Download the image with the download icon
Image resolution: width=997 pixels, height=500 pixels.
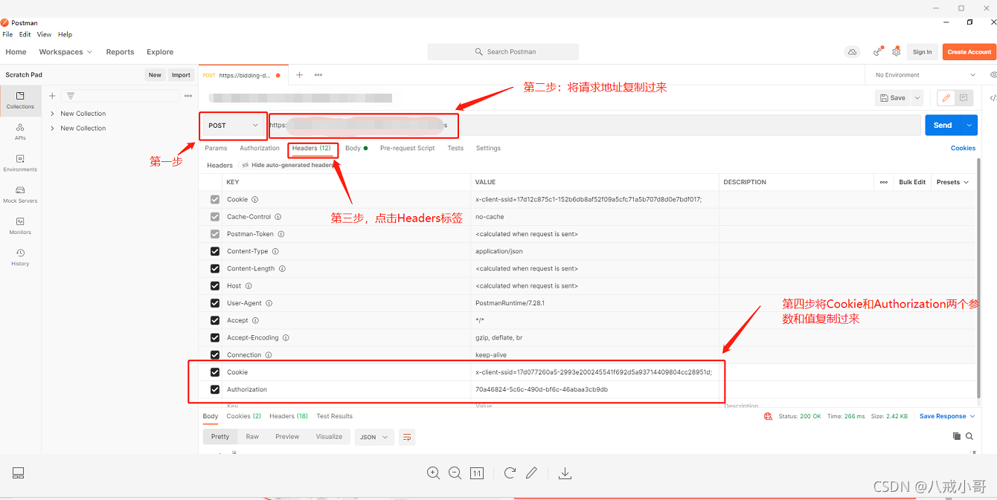tap(565, 473)
